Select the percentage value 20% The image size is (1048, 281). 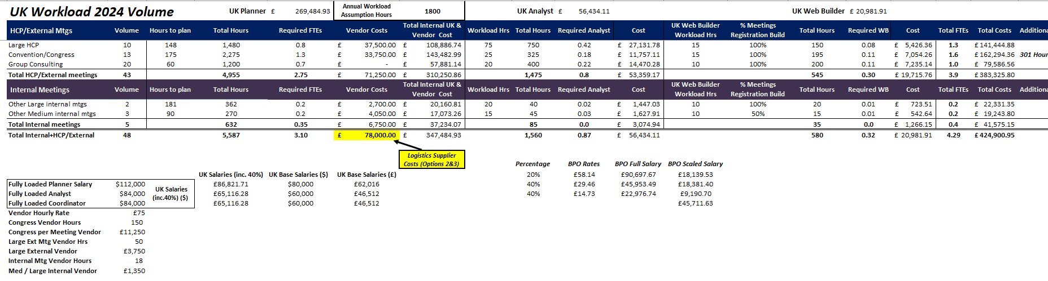[x=533, y=175]
